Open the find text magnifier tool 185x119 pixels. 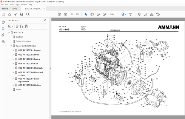(28, 14)
